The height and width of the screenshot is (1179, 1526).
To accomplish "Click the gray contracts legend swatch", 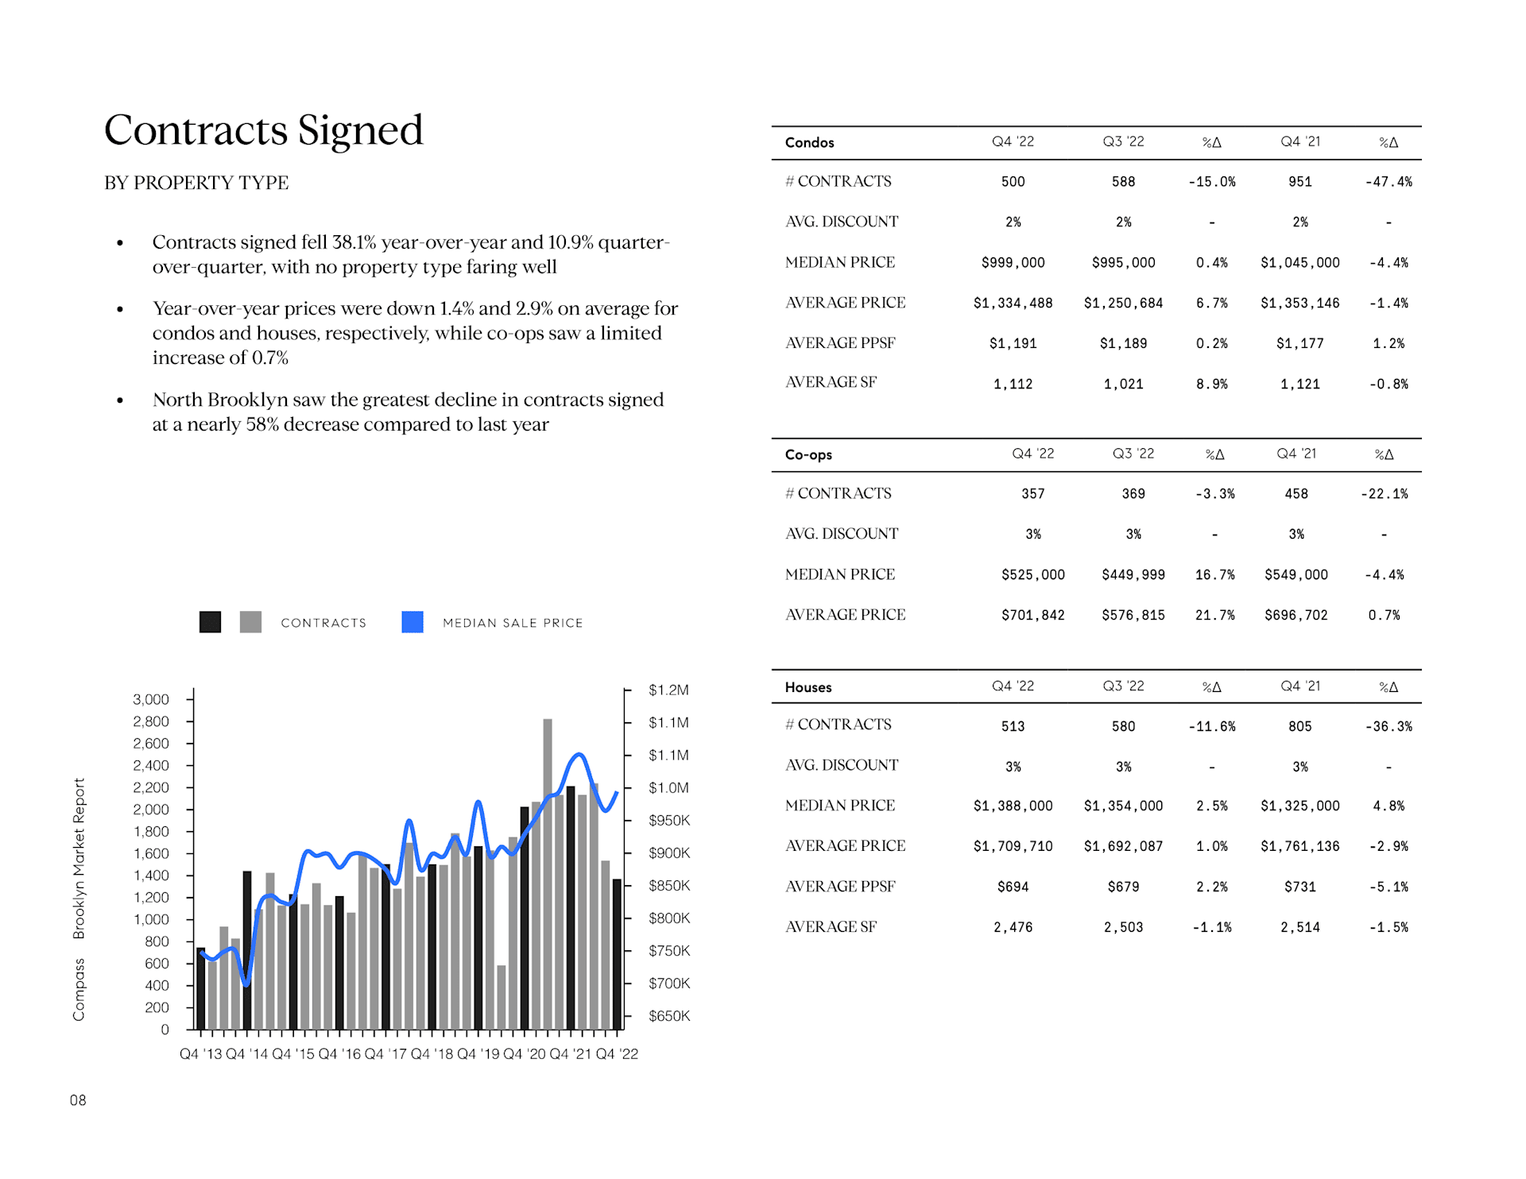I will coord(250,622).
